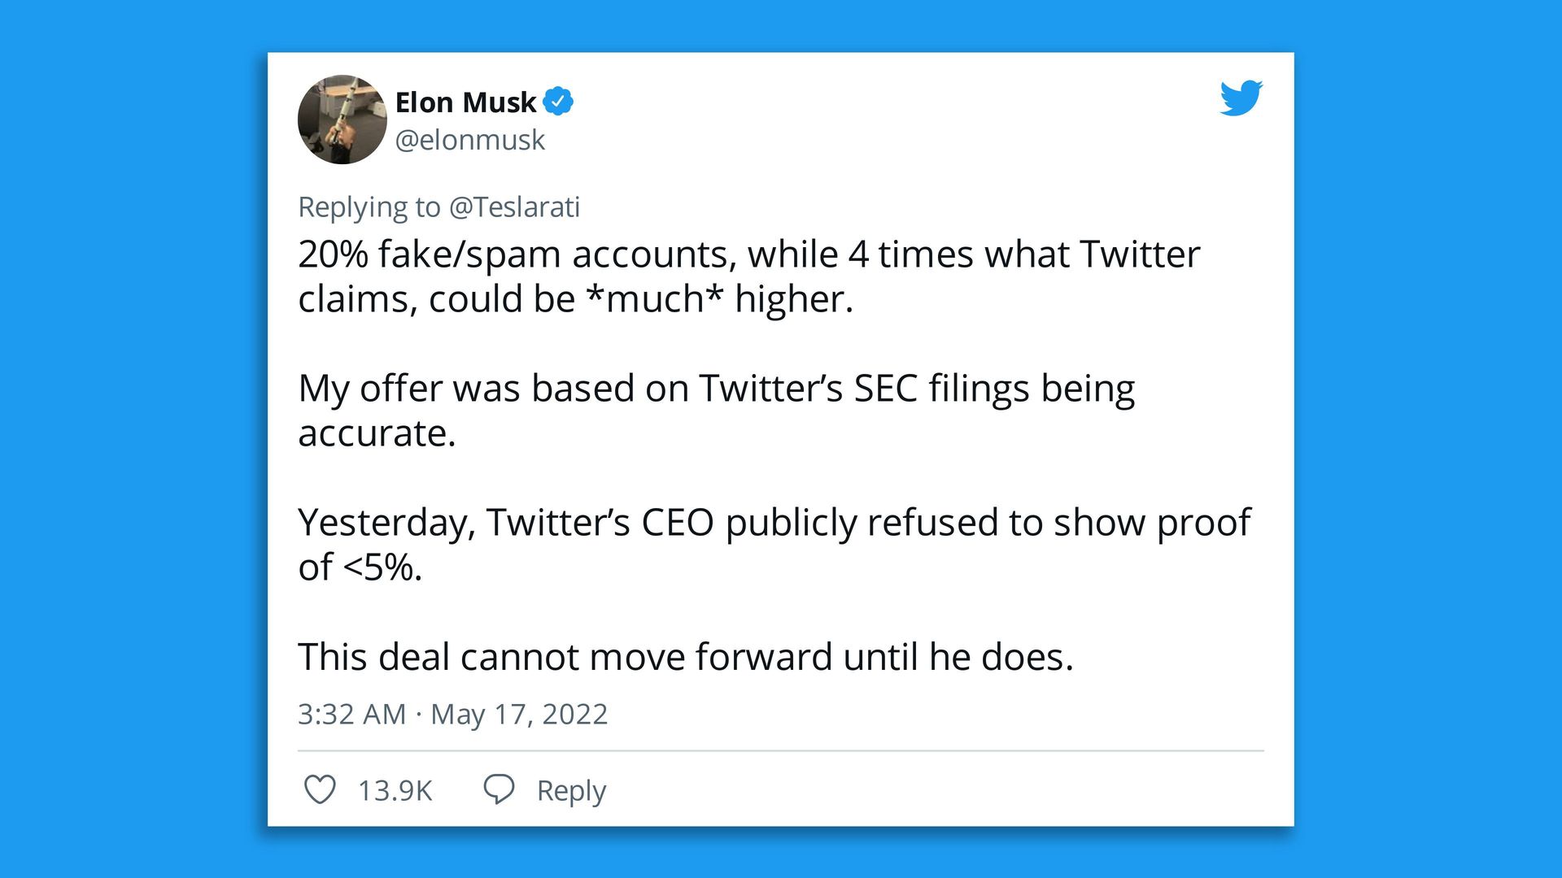Click the "*much*" word in the tweet
Viewport: 1562px width, 878px height.
pos(654,299)
